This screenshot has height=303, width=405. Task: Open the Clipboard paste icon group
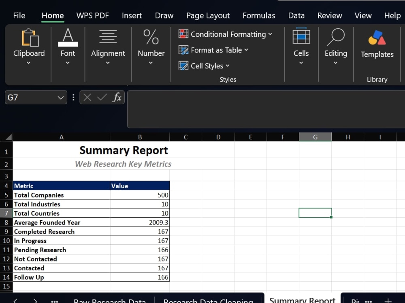[x=30, y=38]
